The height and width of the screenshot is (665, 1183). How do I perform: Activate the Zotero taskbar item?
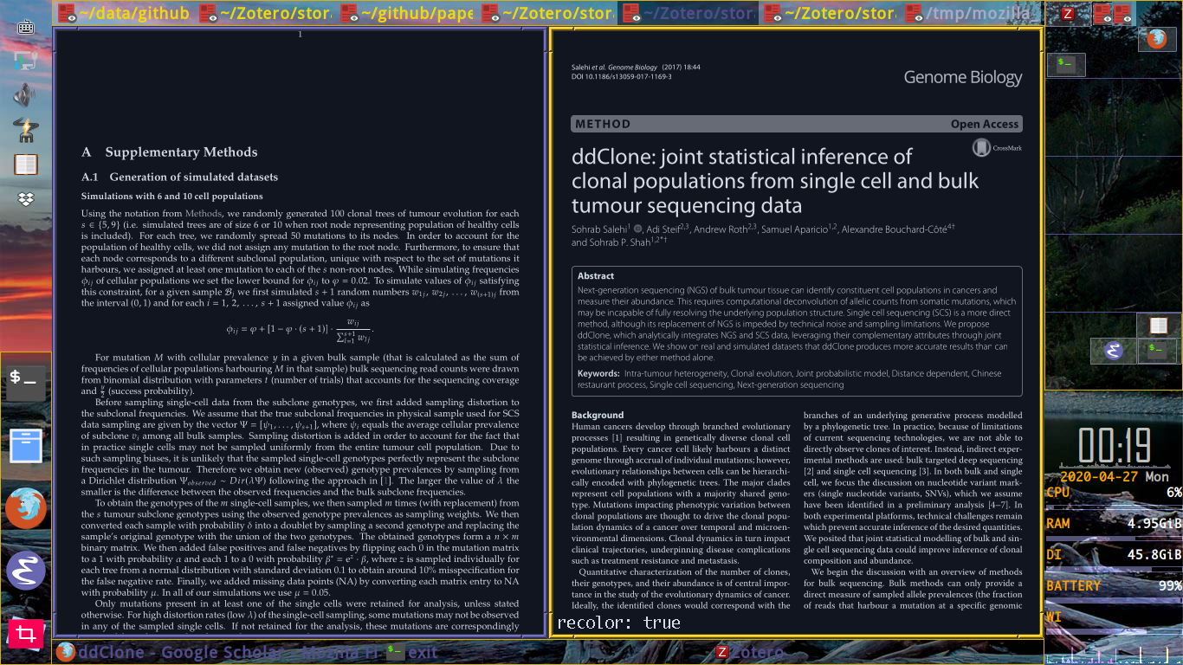[x=750, y=652]
